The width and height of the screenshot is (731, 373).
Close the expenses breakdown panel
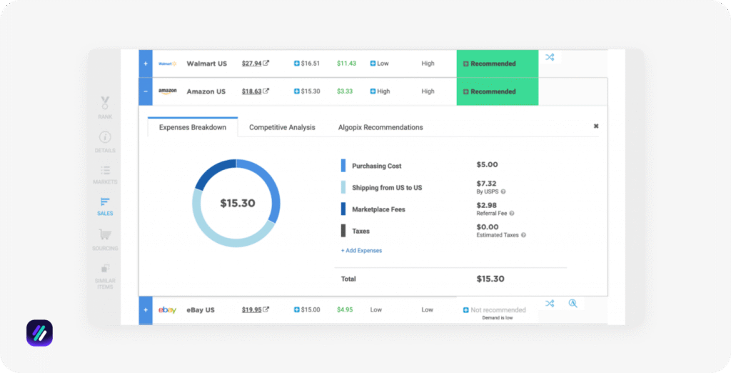click(x=596, y=126)
